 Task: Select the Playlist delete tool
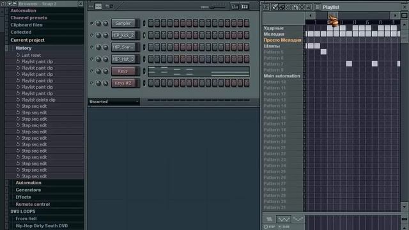[x=288, y=7]
